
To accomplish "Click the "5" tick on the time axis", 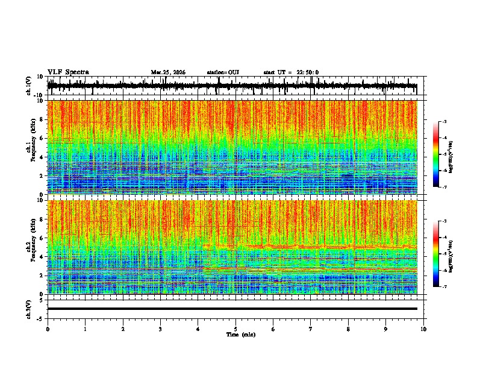I will pyautogui.click(x=235, y=329).
